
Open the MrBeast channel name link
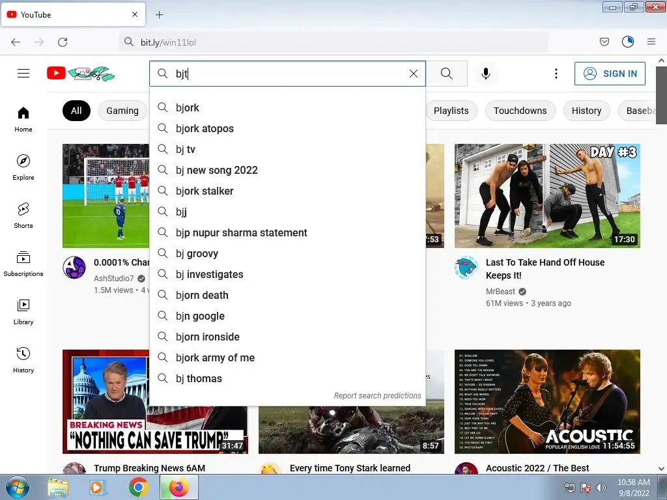click(x=500, y=291)
